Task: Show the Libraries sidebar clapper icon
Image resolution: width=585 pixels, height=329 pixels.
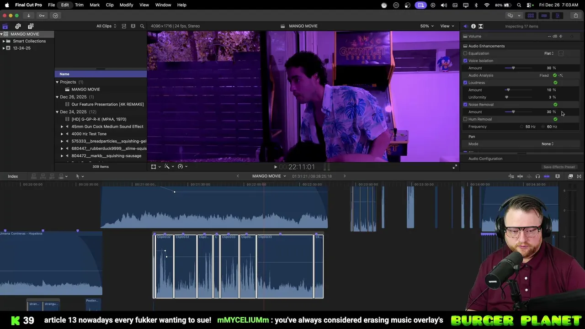Action: pyautogui.click(x=5, y=26)
